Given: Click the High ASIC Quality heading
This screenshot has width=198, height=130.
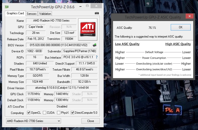Looking at the screenshot, I should click(x=178, y=44).
